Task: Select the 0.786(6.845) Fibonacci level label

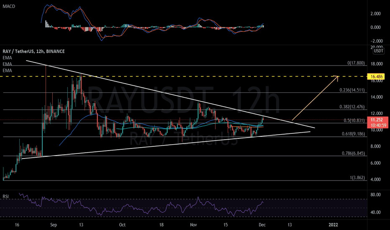Action: [353, 153]
